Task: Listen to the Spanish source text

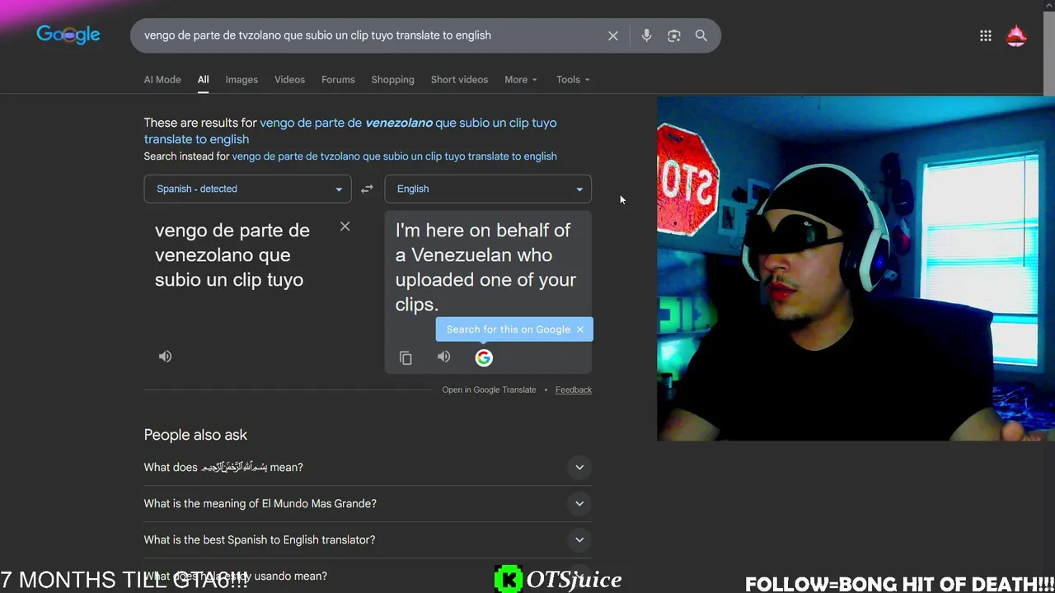Action: 166,357
